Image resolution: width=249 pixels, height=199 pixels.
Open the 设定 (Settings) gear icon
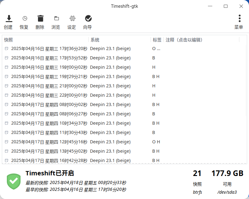[x=73, y=18]
